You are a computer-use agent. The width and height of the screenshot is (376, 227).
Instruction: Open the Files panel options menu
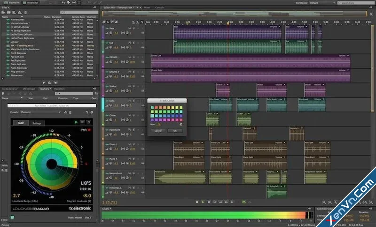click(x=94, y=8)
